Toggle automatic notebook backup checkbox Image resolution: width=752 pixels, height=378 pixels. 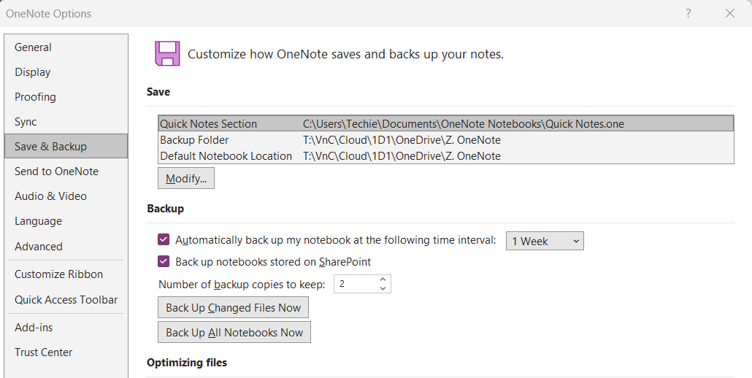click(x=164, y=239)
